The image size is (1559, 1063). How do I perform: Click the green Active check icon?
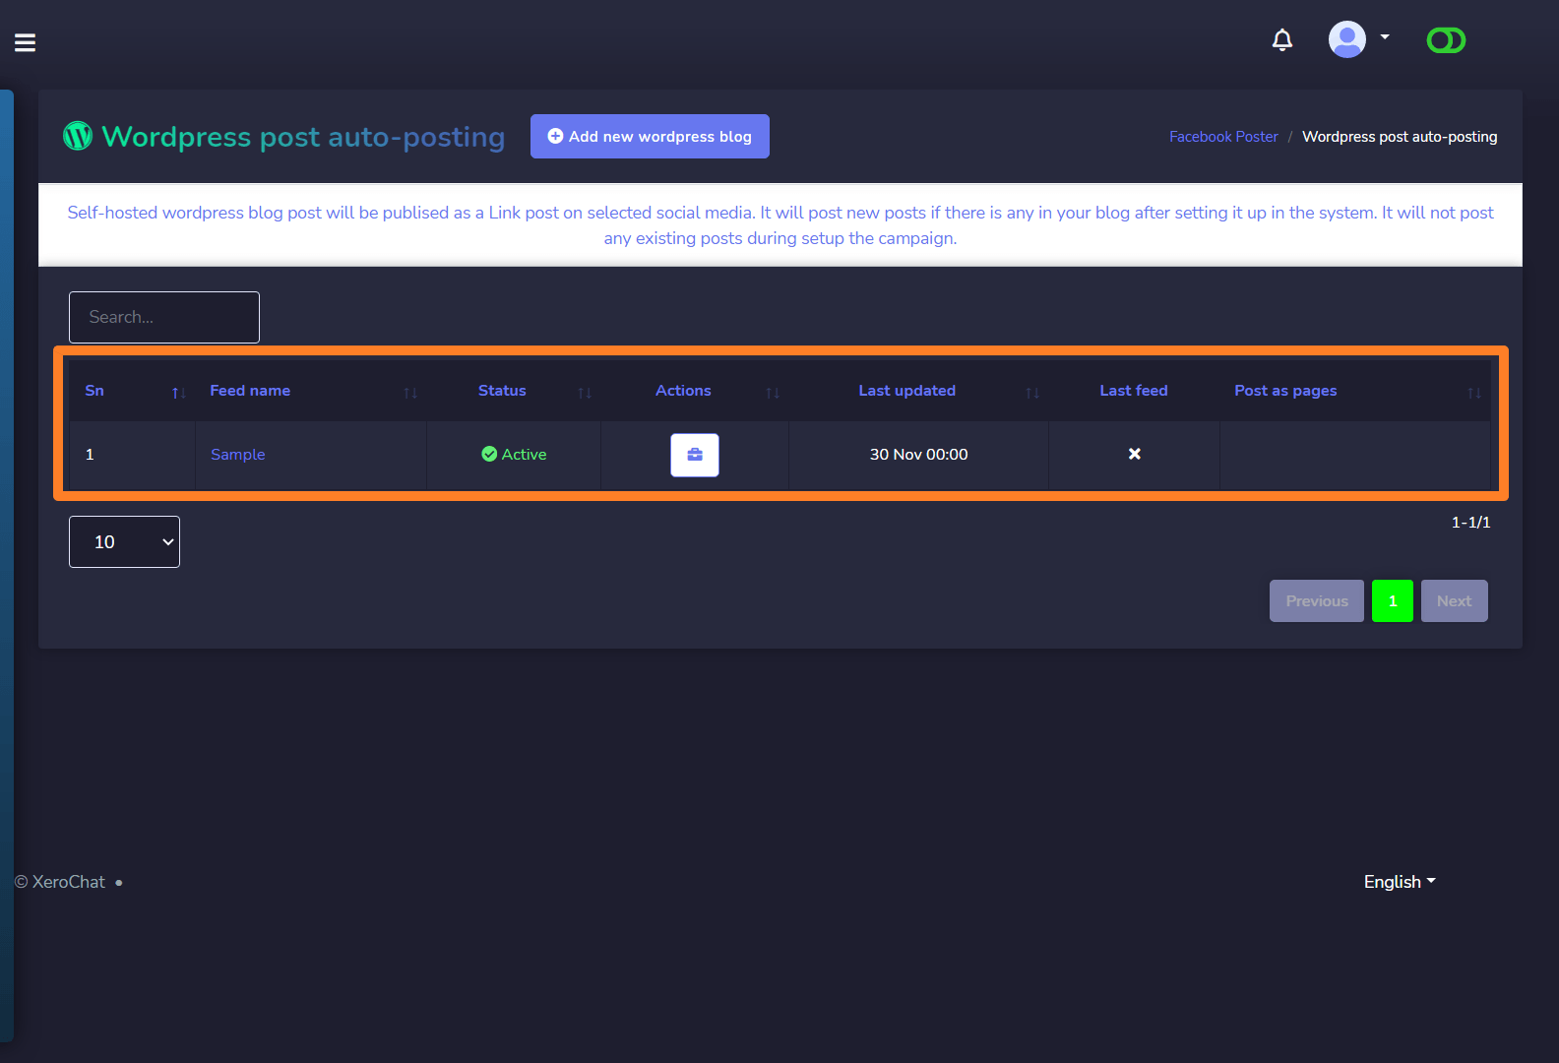coord(489,454)
